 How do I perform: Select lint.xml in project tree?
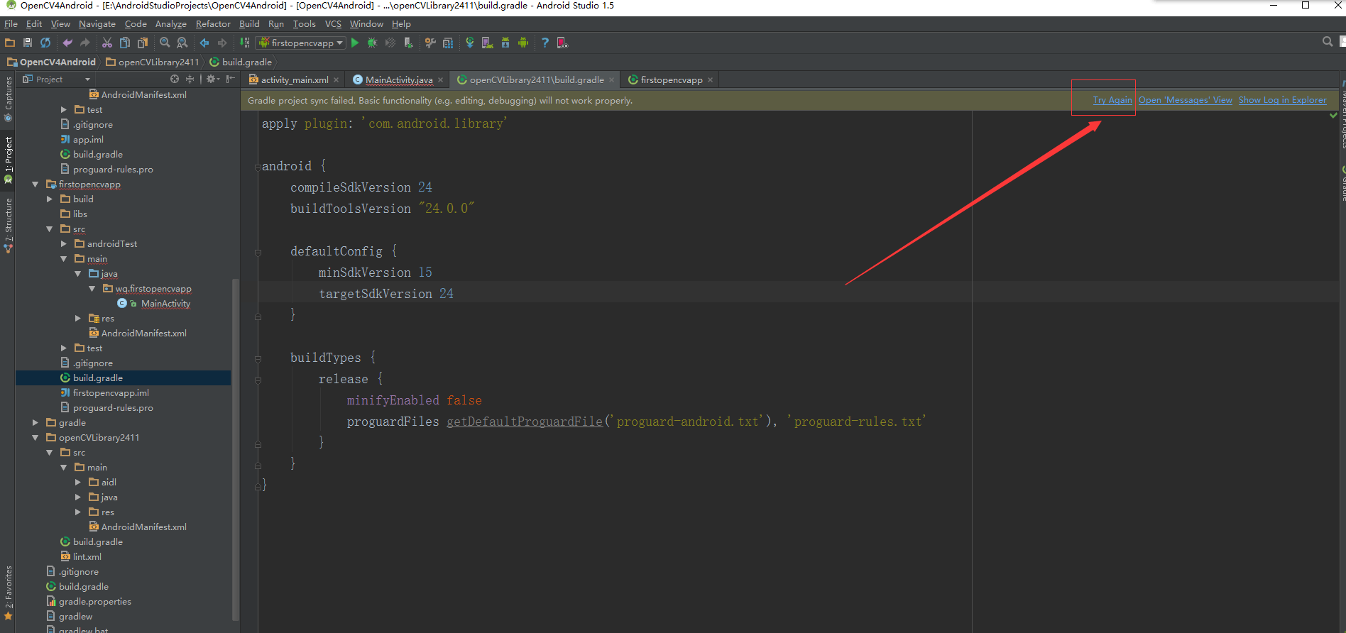(x=87, y=557)
